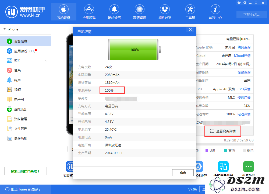Select 照片 in the sidebar

click(x=26, y=61)
